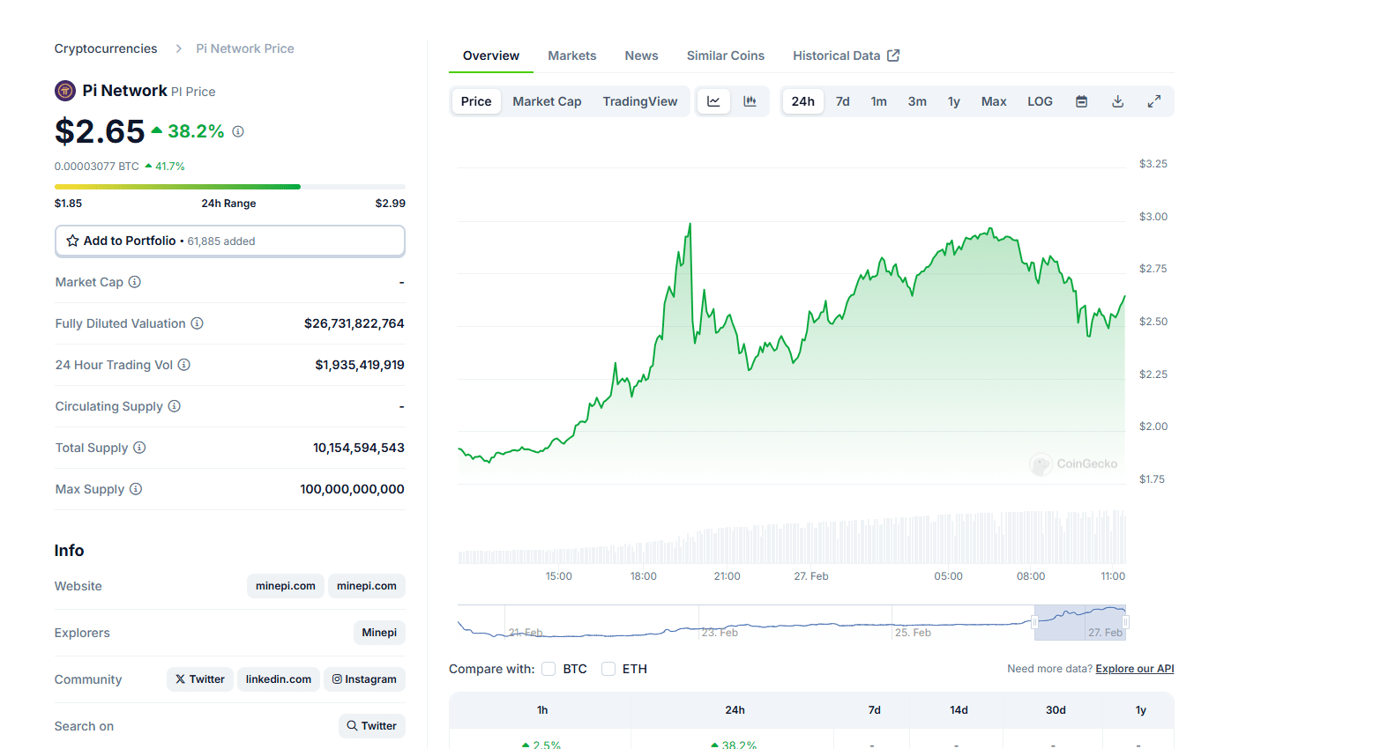Viewport: 1373px width, 749px height.
Task: Switch chart to Market Cap view
Action: [547, 101]
